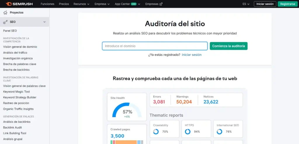Open the Empresas external link
Viewport: 299px width, 144px height.
click(154, 4)
